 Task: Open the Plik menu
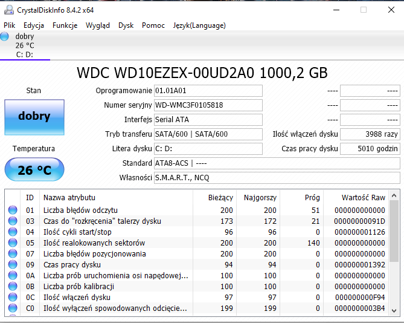pos(9,25)
